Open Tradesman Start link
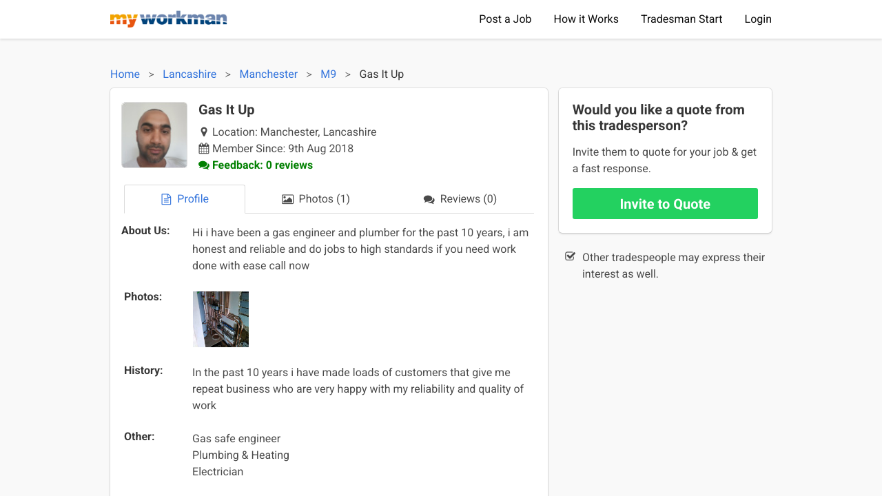Screen dimensions: 882x496 point(681,19)
